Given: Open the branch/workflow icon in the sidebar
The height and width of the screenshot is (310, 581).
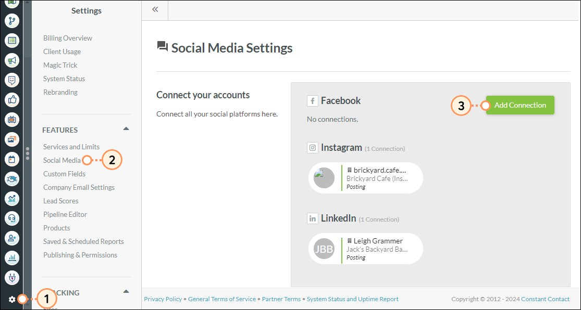Looking at the screenshot, I should click(12, 20).
